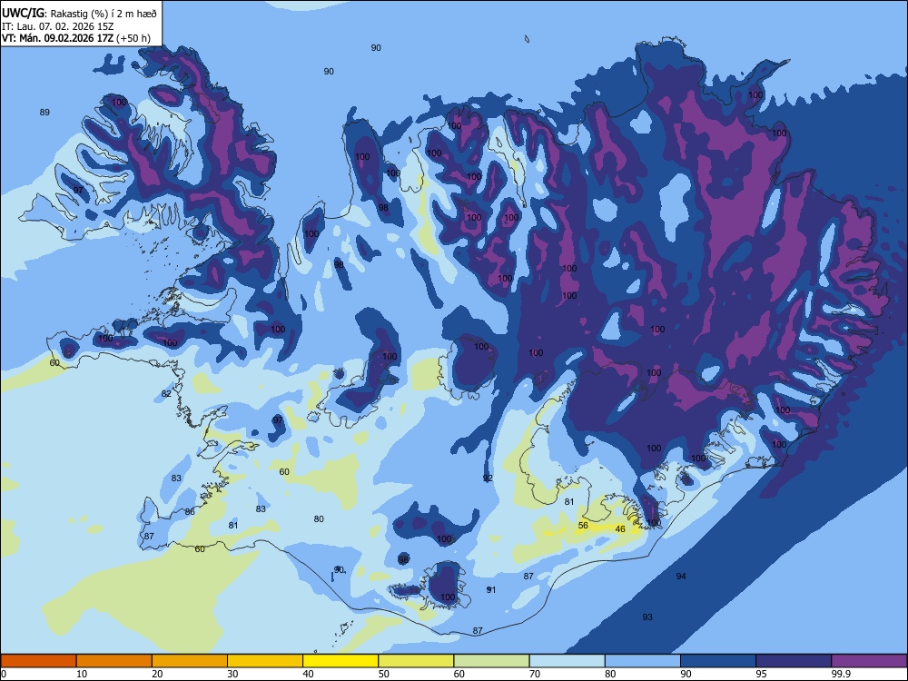Choose the dark blue 90–95 legend swatch

tap(718, 661)
